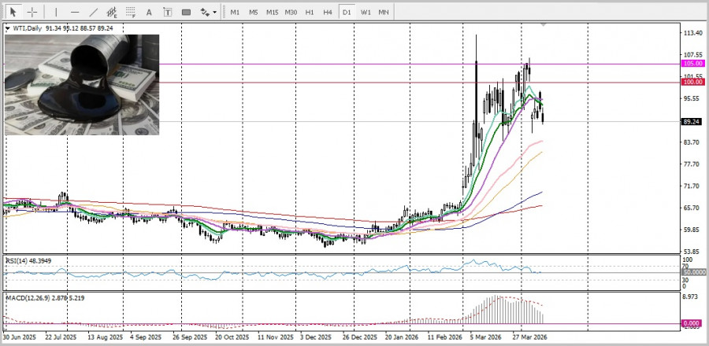Viewport: 709px width, 346px height.
Task: Click the chart shift triangle marker
Action: [x=543, y=26]
